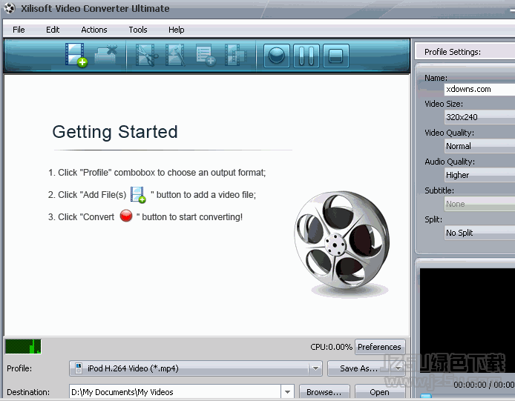Click the CPU usage graph indicator

click(23, 347)
